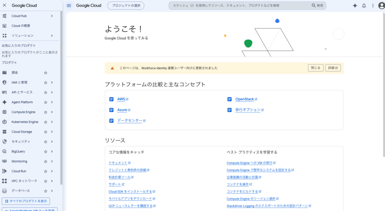Click the 課金 billing icon

click(x=5, y=73)
